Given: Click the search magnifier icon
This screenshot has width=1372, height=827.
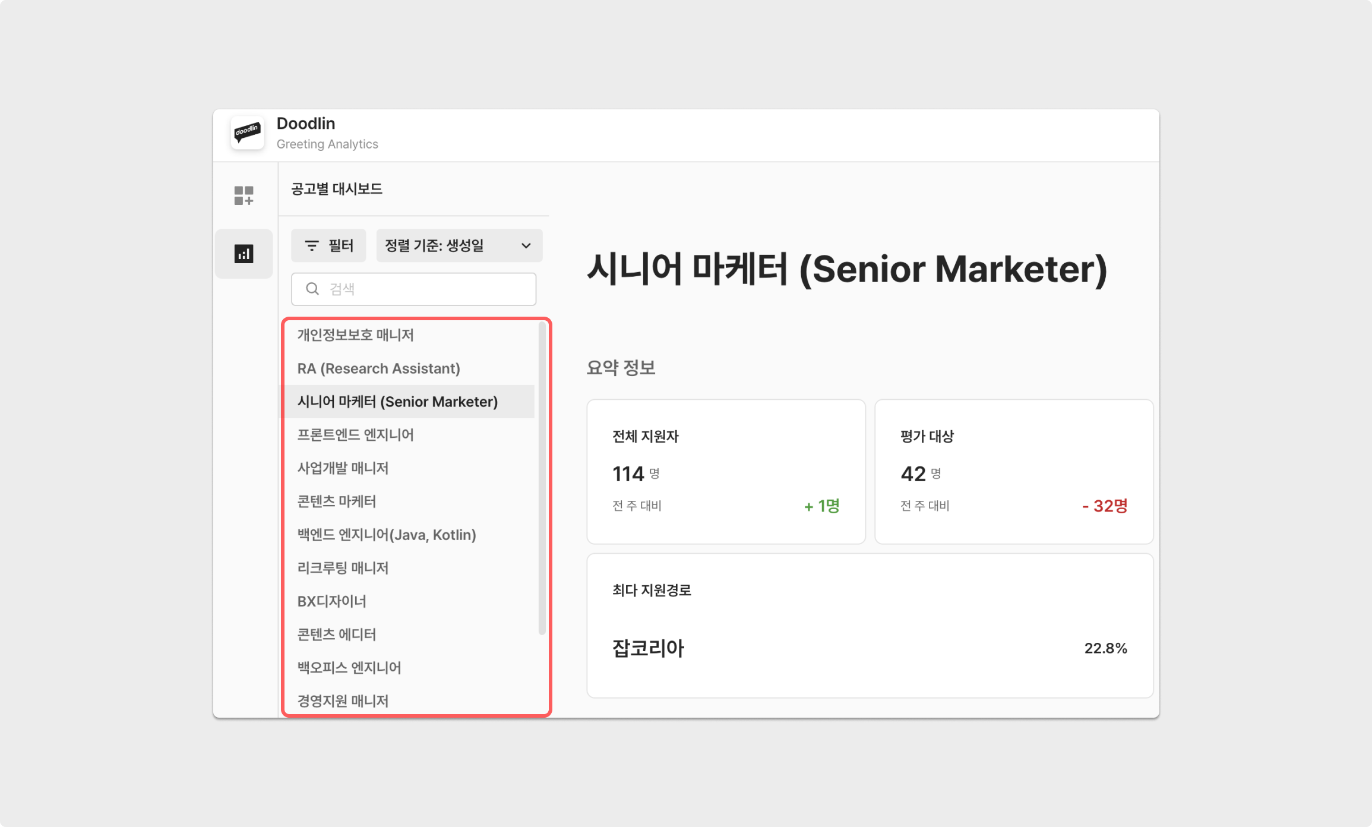Looking at the screenshot, I should point(312,289).
